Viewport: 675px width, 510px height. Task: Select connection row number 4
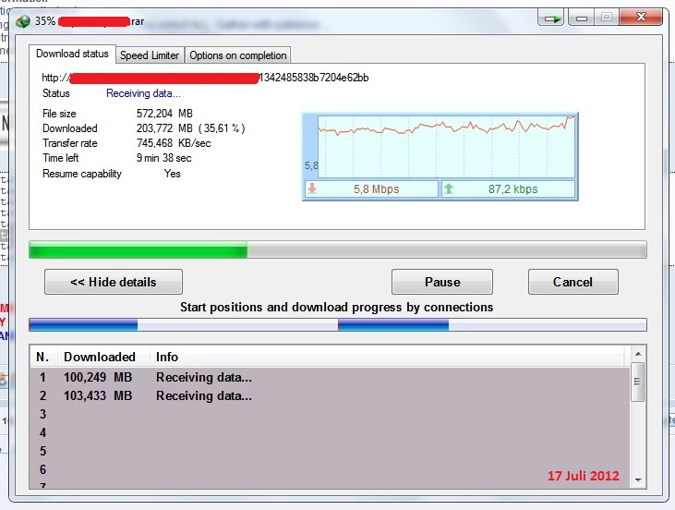(x=330, y=433)
